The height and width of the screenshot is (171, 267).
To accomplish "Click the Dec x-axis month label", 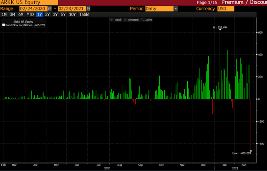I will tap(203, 165).
